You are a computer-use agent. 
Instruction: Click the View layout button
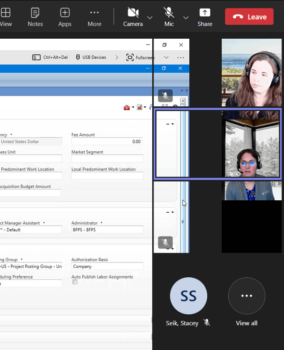tap(6, 17)
